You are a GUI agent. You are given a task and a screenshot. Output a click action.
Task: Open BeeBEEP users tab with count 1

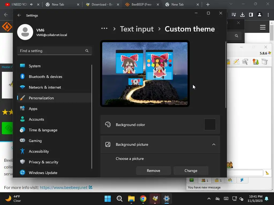coord(205,180)
